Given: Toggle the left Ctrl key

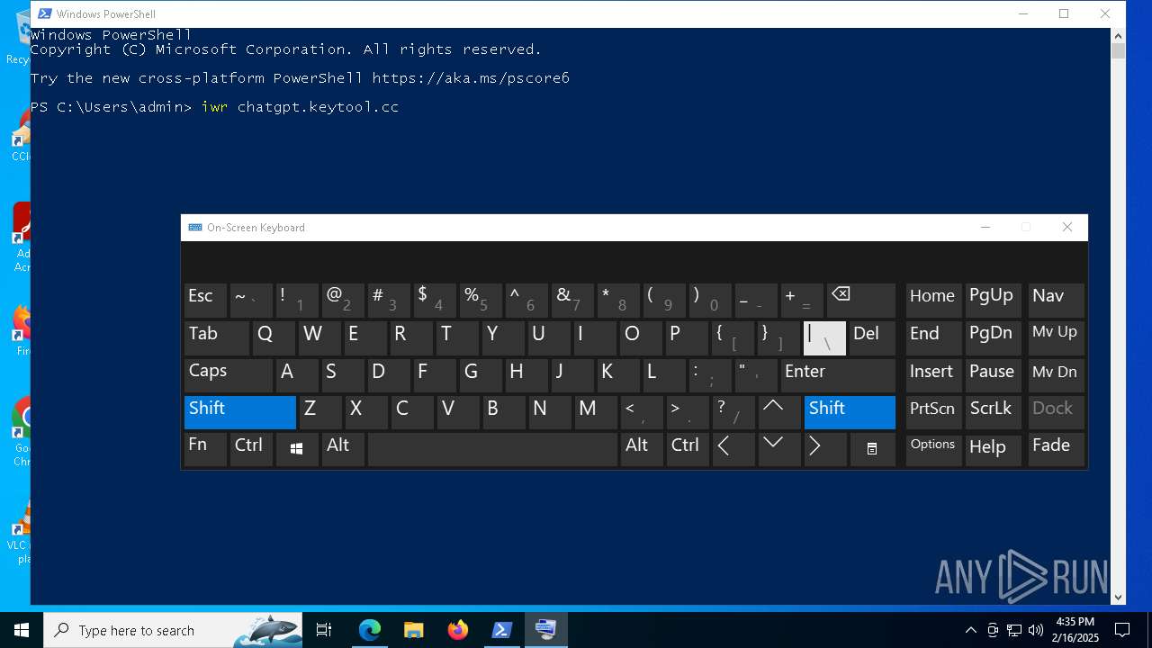Looking at the screenshot, I should [251, 449].
